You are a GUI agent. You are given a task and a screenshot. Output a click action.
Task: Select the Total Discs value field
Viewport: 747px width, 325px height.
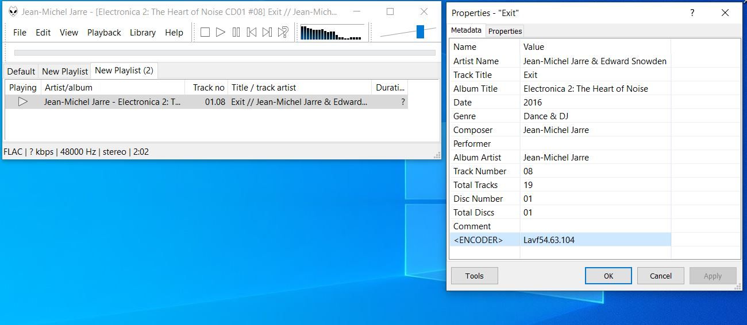tap(595, 213)
